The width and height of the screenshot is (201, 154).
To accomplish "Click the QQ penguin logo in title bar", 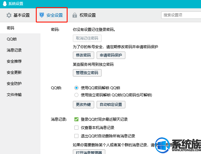I will pos(5,4).
